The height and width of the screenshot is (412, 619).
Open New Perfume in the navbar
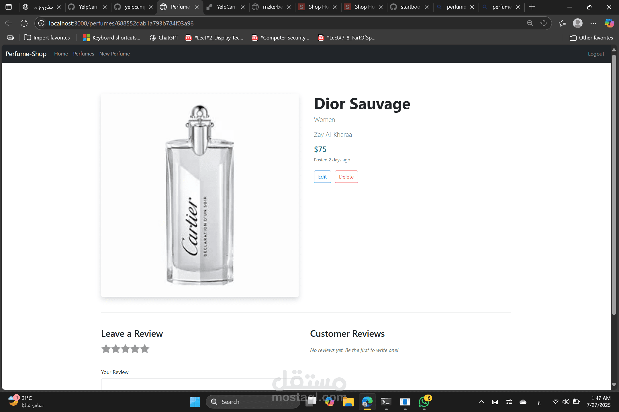click(x=115, y=54)
